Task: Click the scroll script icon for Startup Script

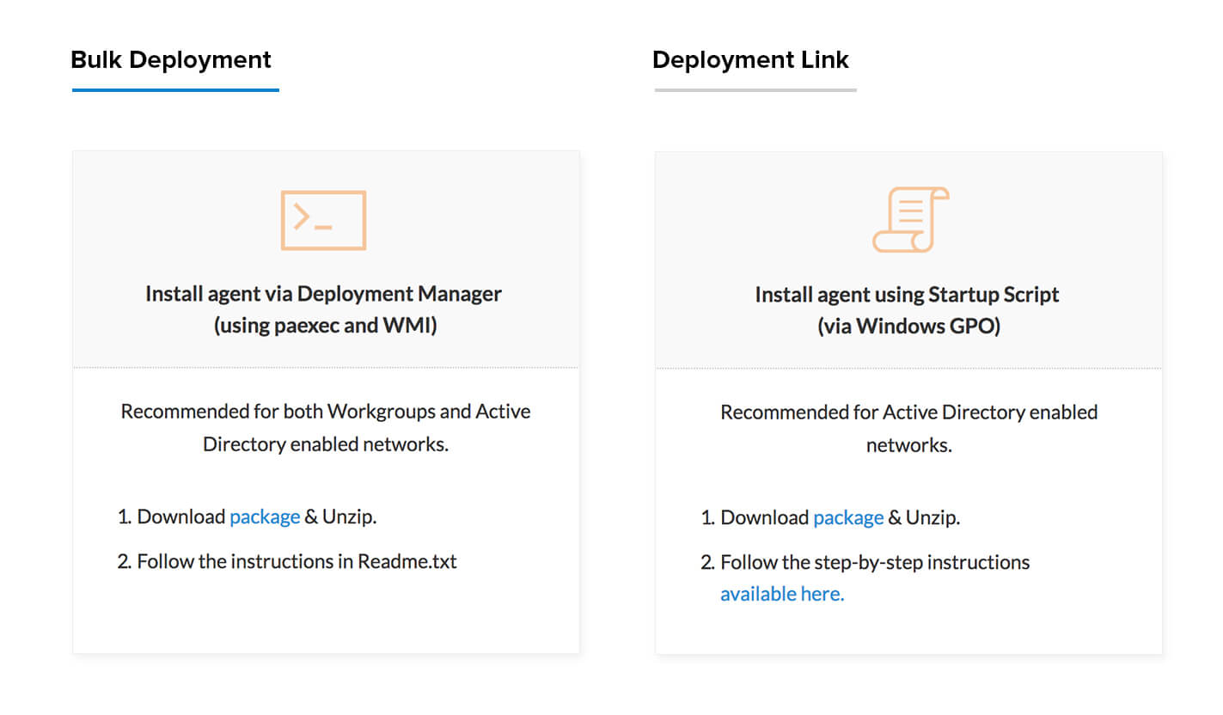Action: (910, 220)
